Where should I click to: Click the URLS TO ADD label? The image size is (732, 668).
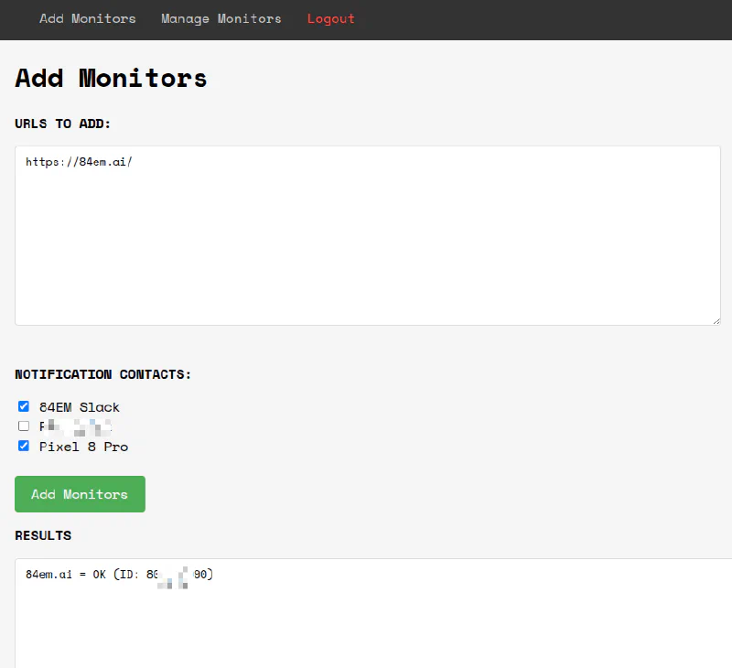(62, 124)
